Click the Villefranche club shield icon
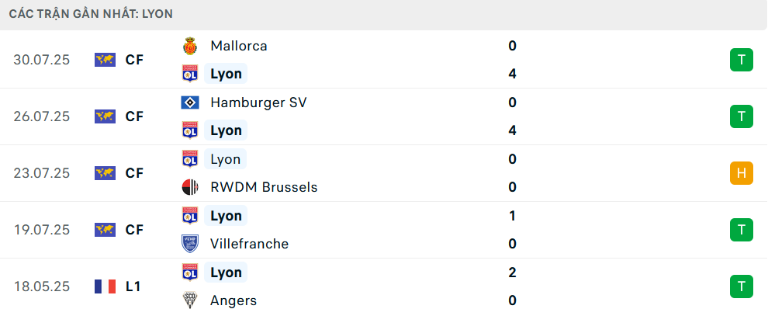Screen dimensions: 768x309 click(189, 244)
